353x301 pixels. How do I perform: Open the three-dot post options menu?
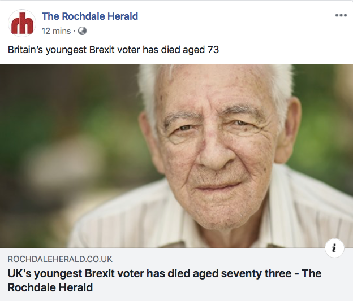click(x=341, y=15)
